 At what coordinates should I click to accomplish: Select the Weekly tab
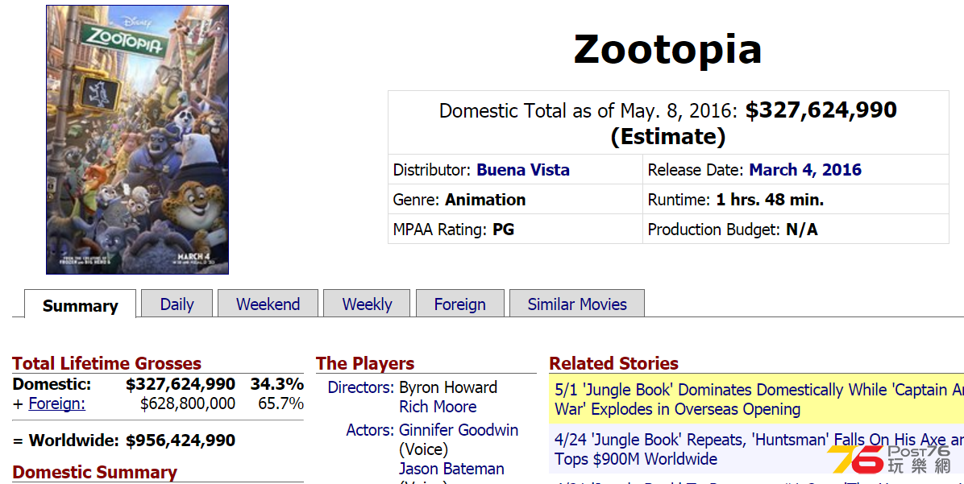(367, 304)
